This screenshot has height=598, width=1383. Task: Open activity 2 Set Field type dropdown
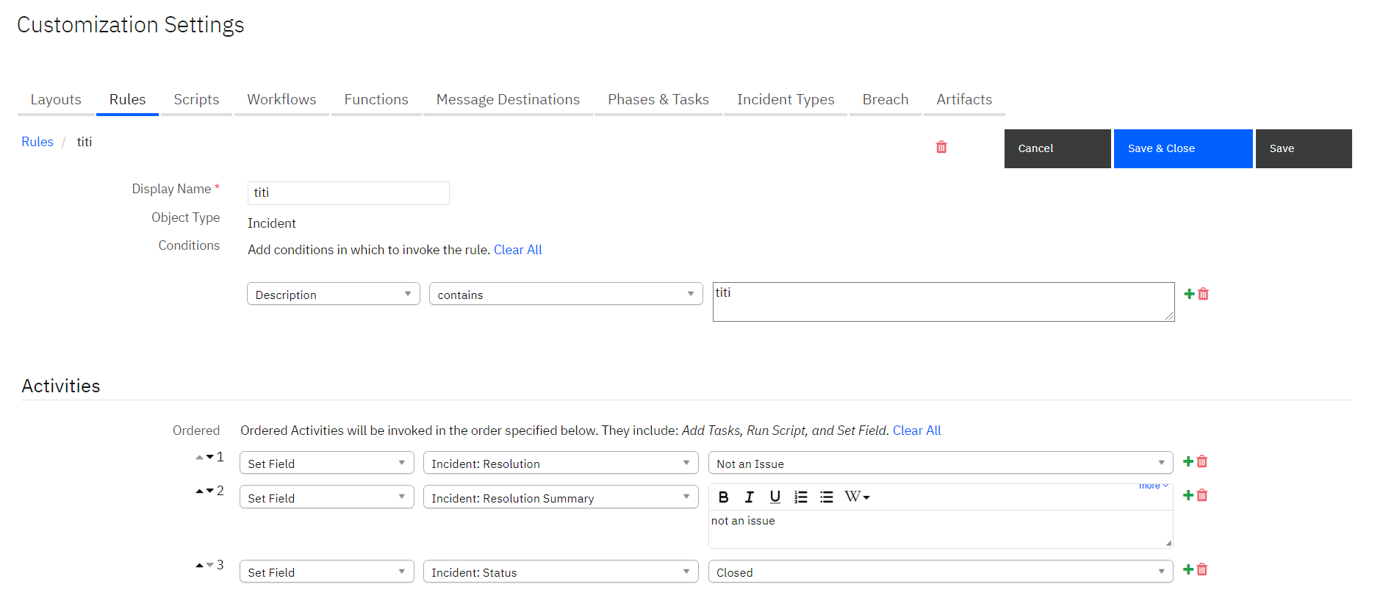(327, 497)
